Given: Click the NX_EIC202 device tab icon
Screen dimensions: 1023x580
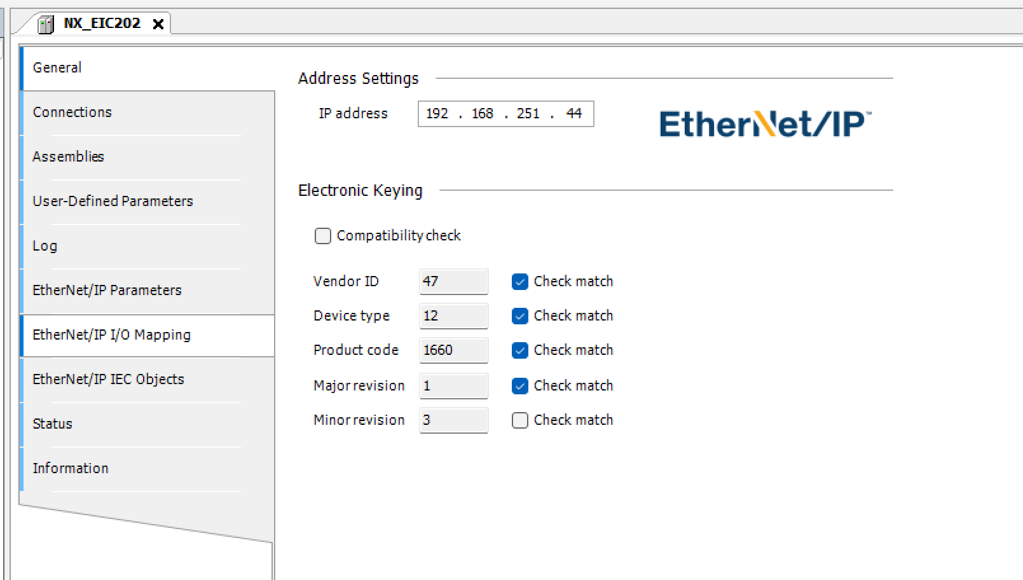Looking at the screenshot, I should 46,24.
